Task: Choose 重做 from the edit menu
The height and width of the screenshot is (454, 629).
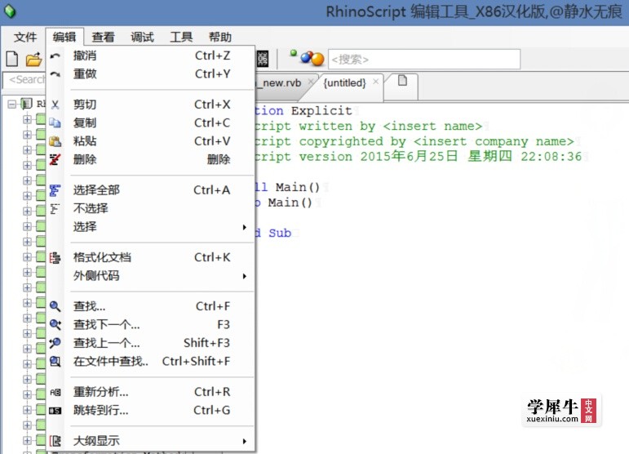Action: coord(151,74)
